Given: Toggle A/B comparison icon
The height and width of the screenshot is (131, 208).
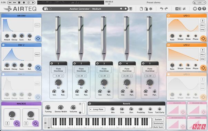Looking at the screenshot, I should [x=178, y=9].
